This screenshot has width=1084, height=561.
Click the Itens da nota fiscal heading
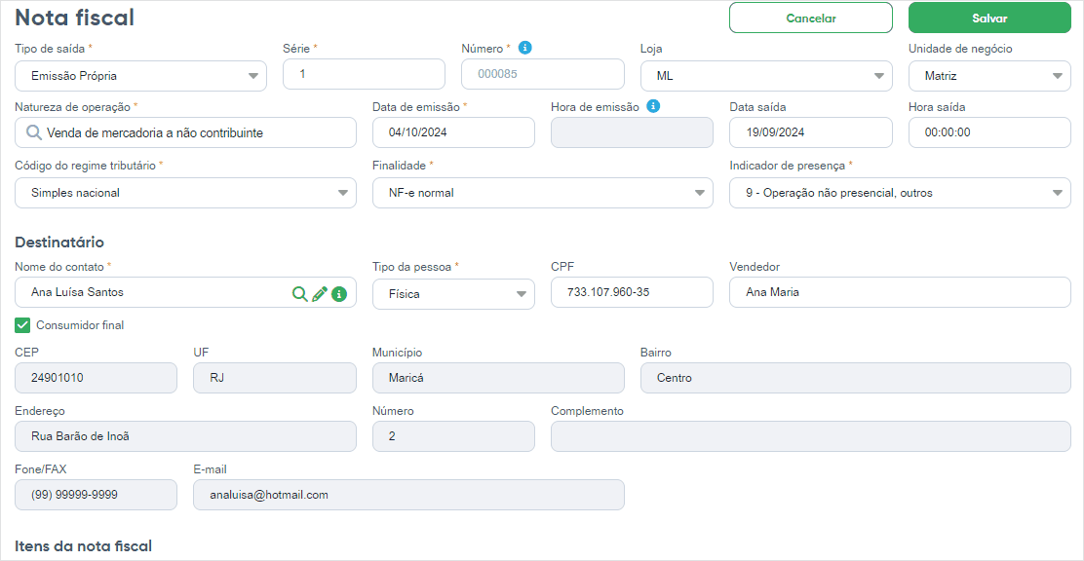[83, 546]
